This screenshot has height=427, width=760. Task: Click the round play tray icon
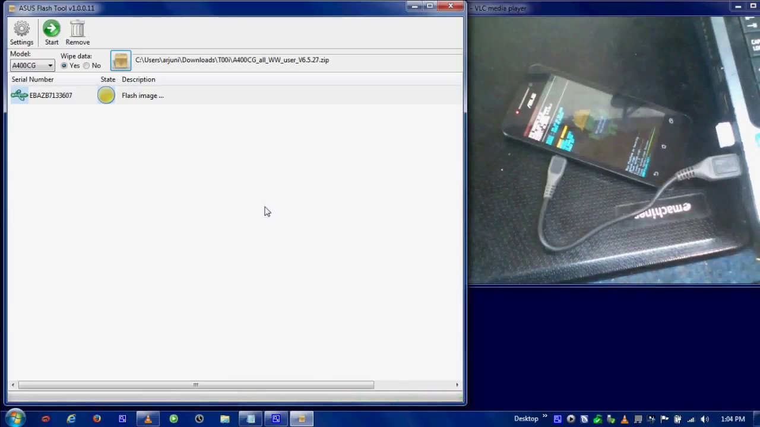click(571, 419)
